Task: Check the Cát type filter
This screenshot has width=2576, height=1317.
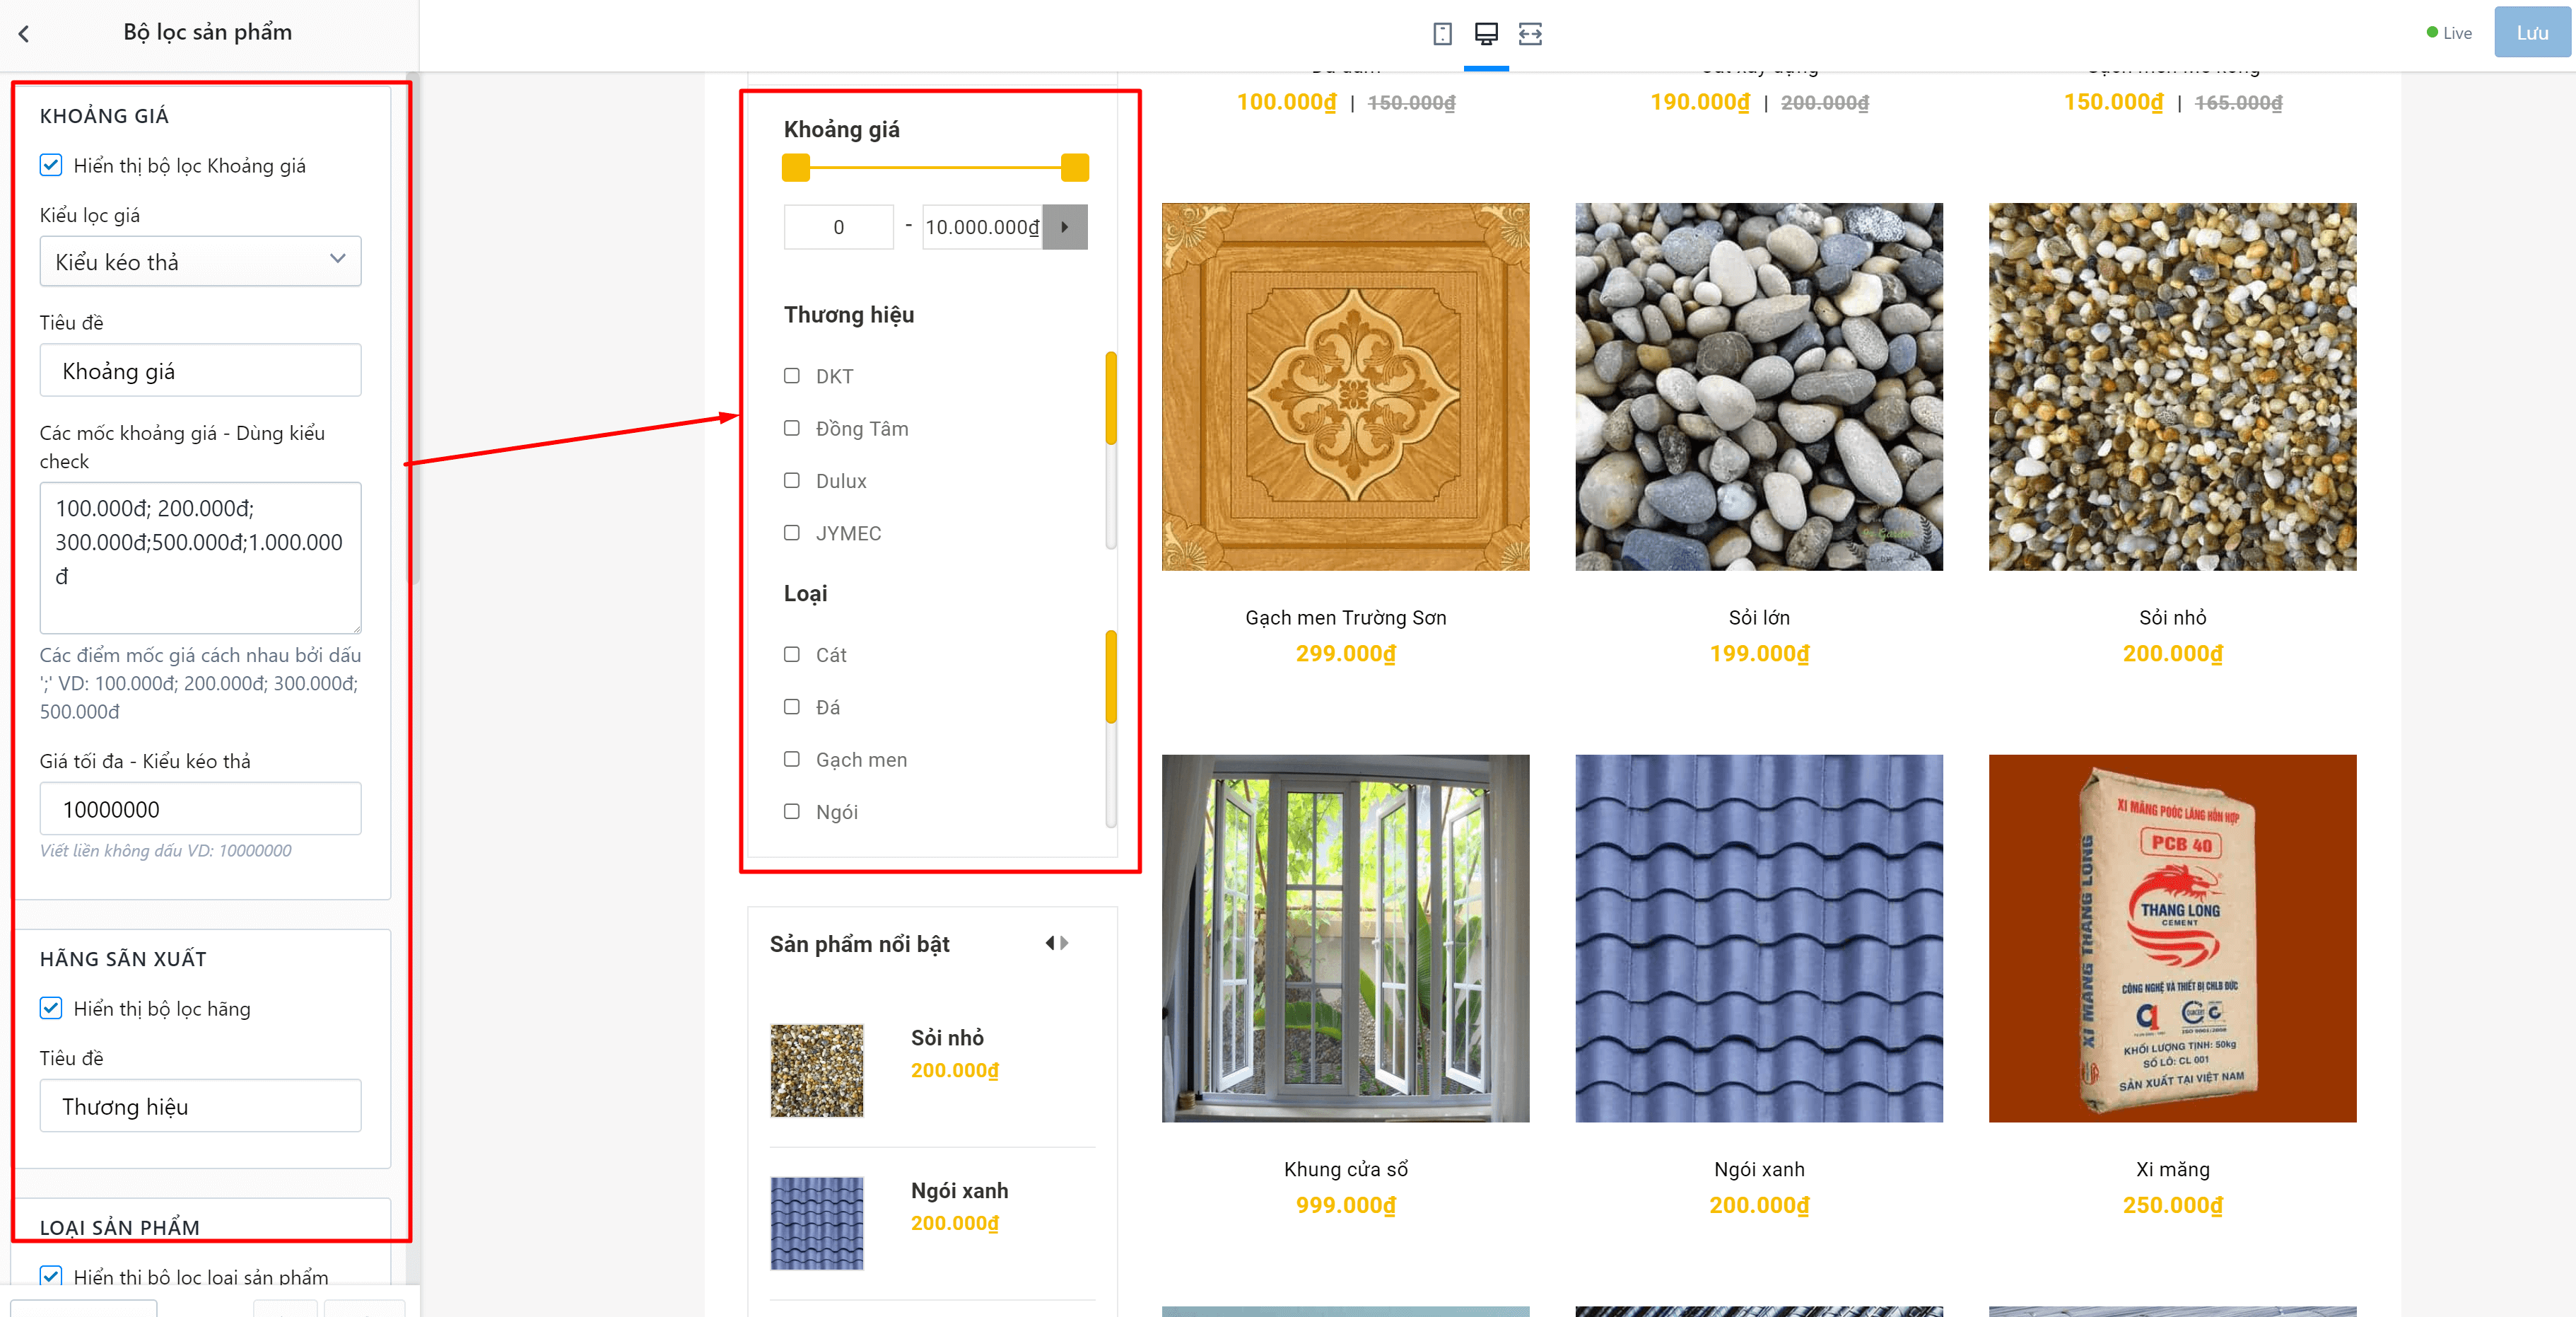Action: point(792,654)
